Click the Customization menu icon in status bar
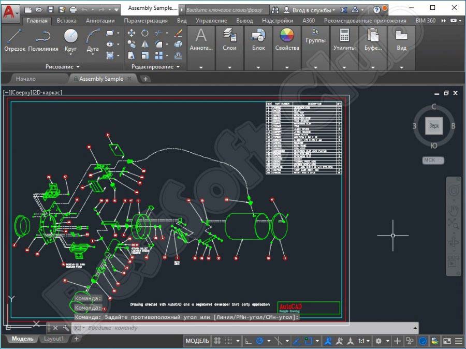The image size is (466, 349). (459, 341)
